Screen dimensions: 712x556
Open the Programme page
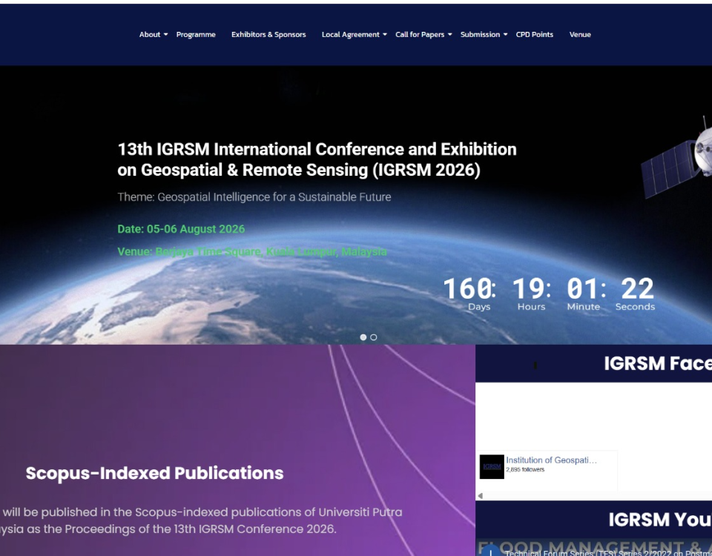point(196,35)
